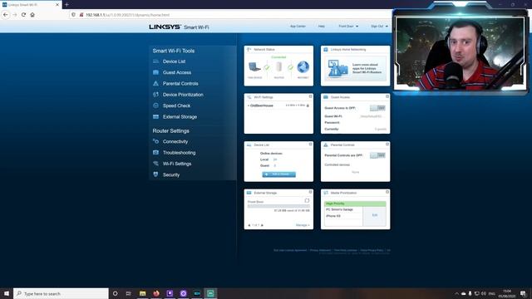532x299 pixels.
Task: Toggle the Parental Controls switch
Action: tap(377, 155)
